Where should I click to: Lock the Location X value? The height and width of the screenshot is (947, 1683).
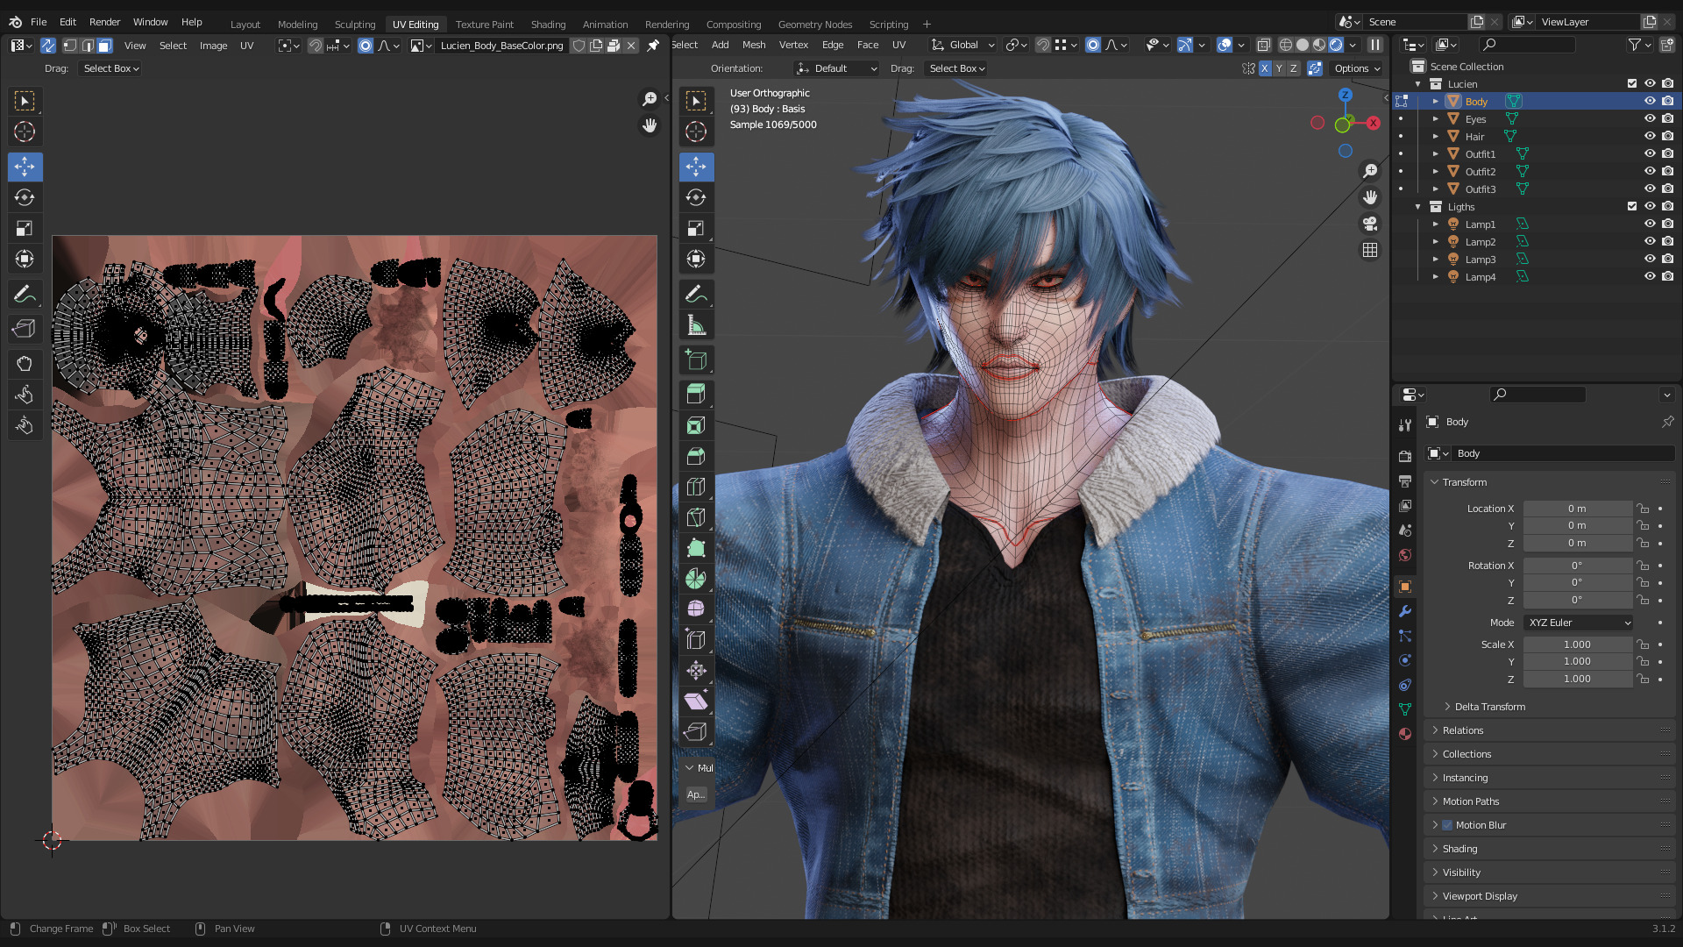pos(1643,509)
